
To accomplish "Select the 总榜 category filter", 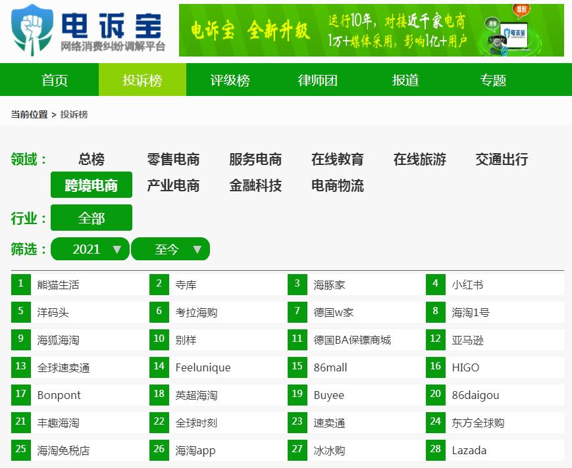I will 91,159.
